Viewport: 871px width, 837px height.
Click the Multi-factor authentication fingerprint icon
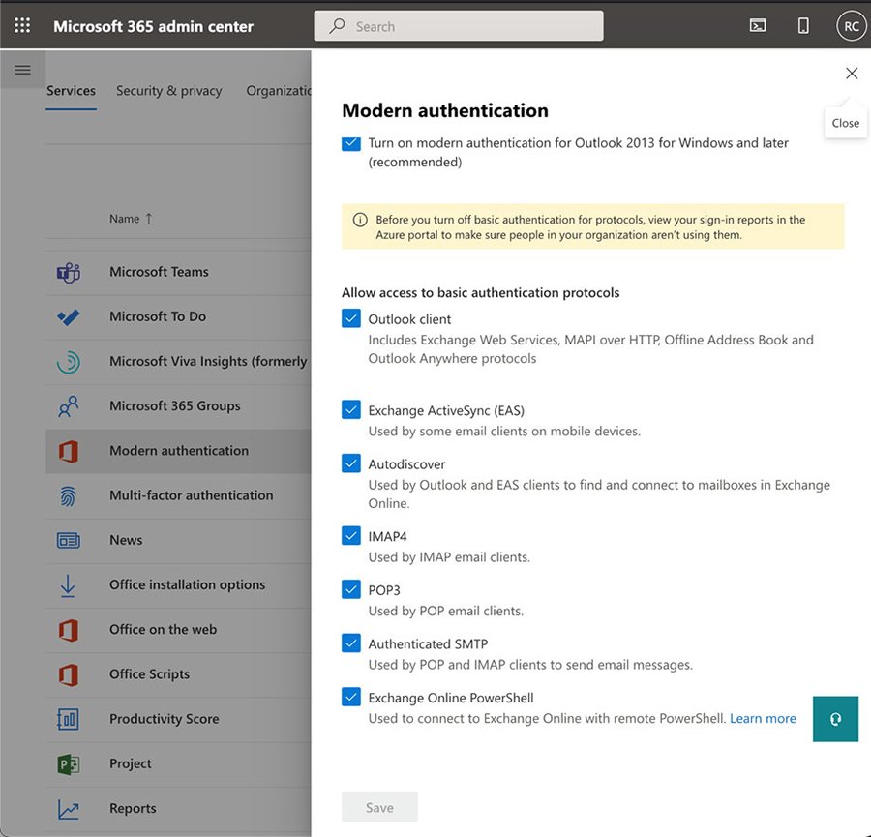(x=68, y=495)
